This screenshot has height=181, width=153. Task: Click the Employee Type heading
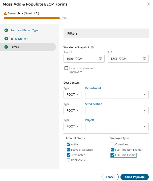(x=119, y=138)
